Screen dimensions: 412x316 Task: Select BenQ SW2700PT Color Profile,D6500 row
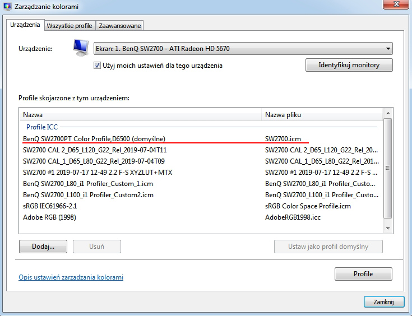(201, 139)
